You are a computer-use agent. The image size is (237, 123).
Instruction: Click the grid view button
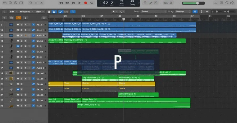[49, 12]
